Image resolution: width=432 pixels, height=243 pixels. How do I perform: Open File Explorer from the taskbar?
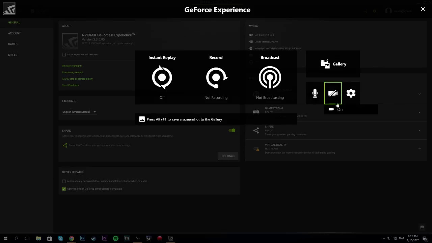(x=38, y=238)
